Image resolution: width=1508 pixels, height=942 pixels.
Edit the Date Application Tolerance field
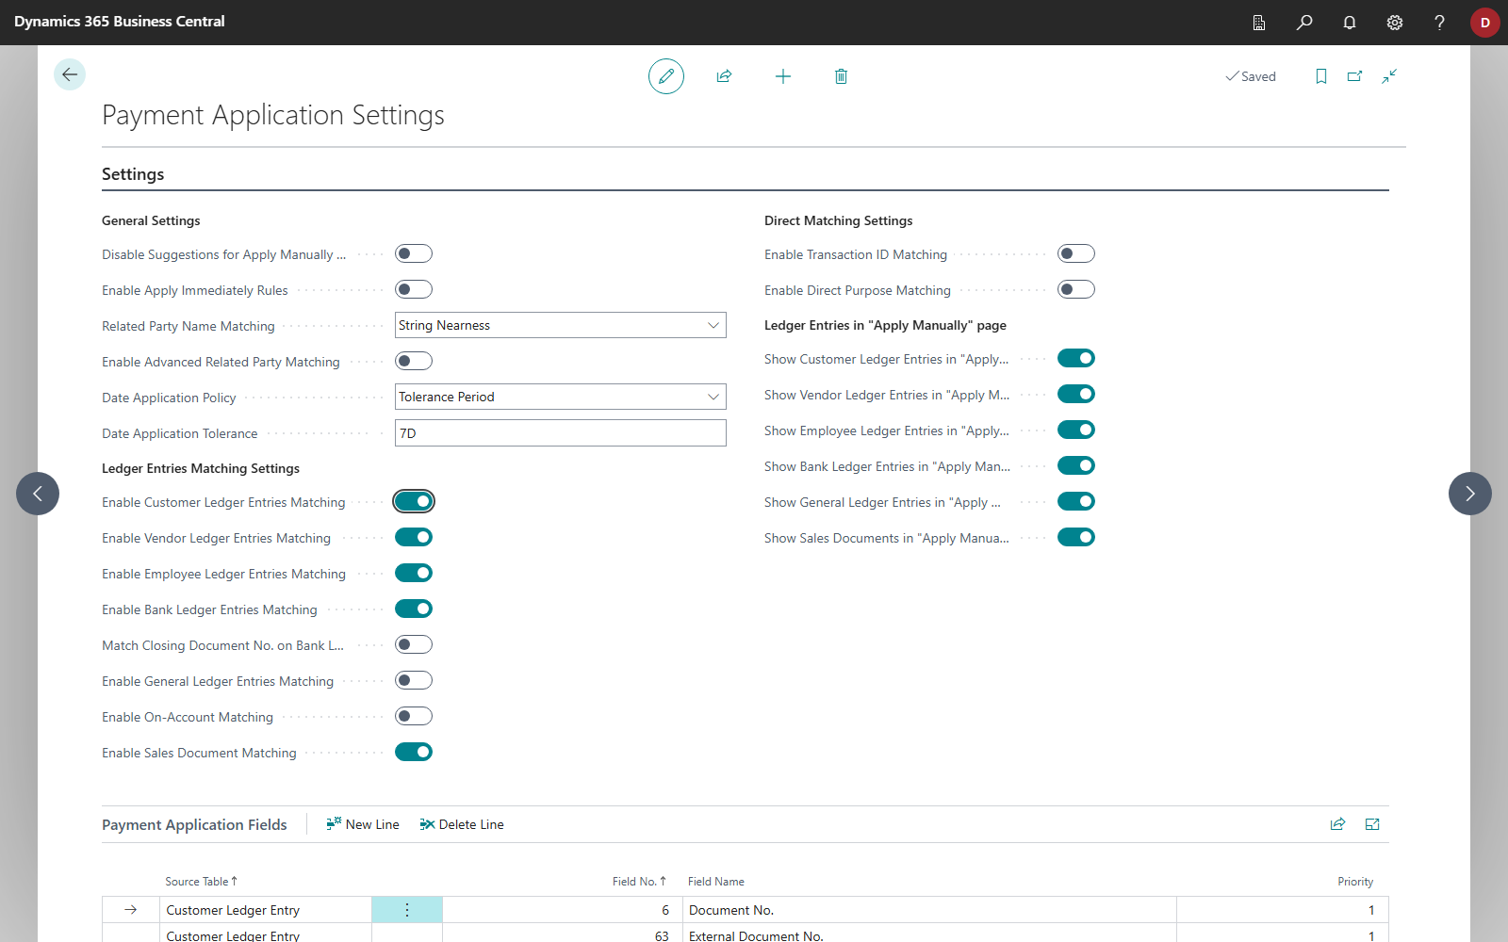click(x=561, y=433)
